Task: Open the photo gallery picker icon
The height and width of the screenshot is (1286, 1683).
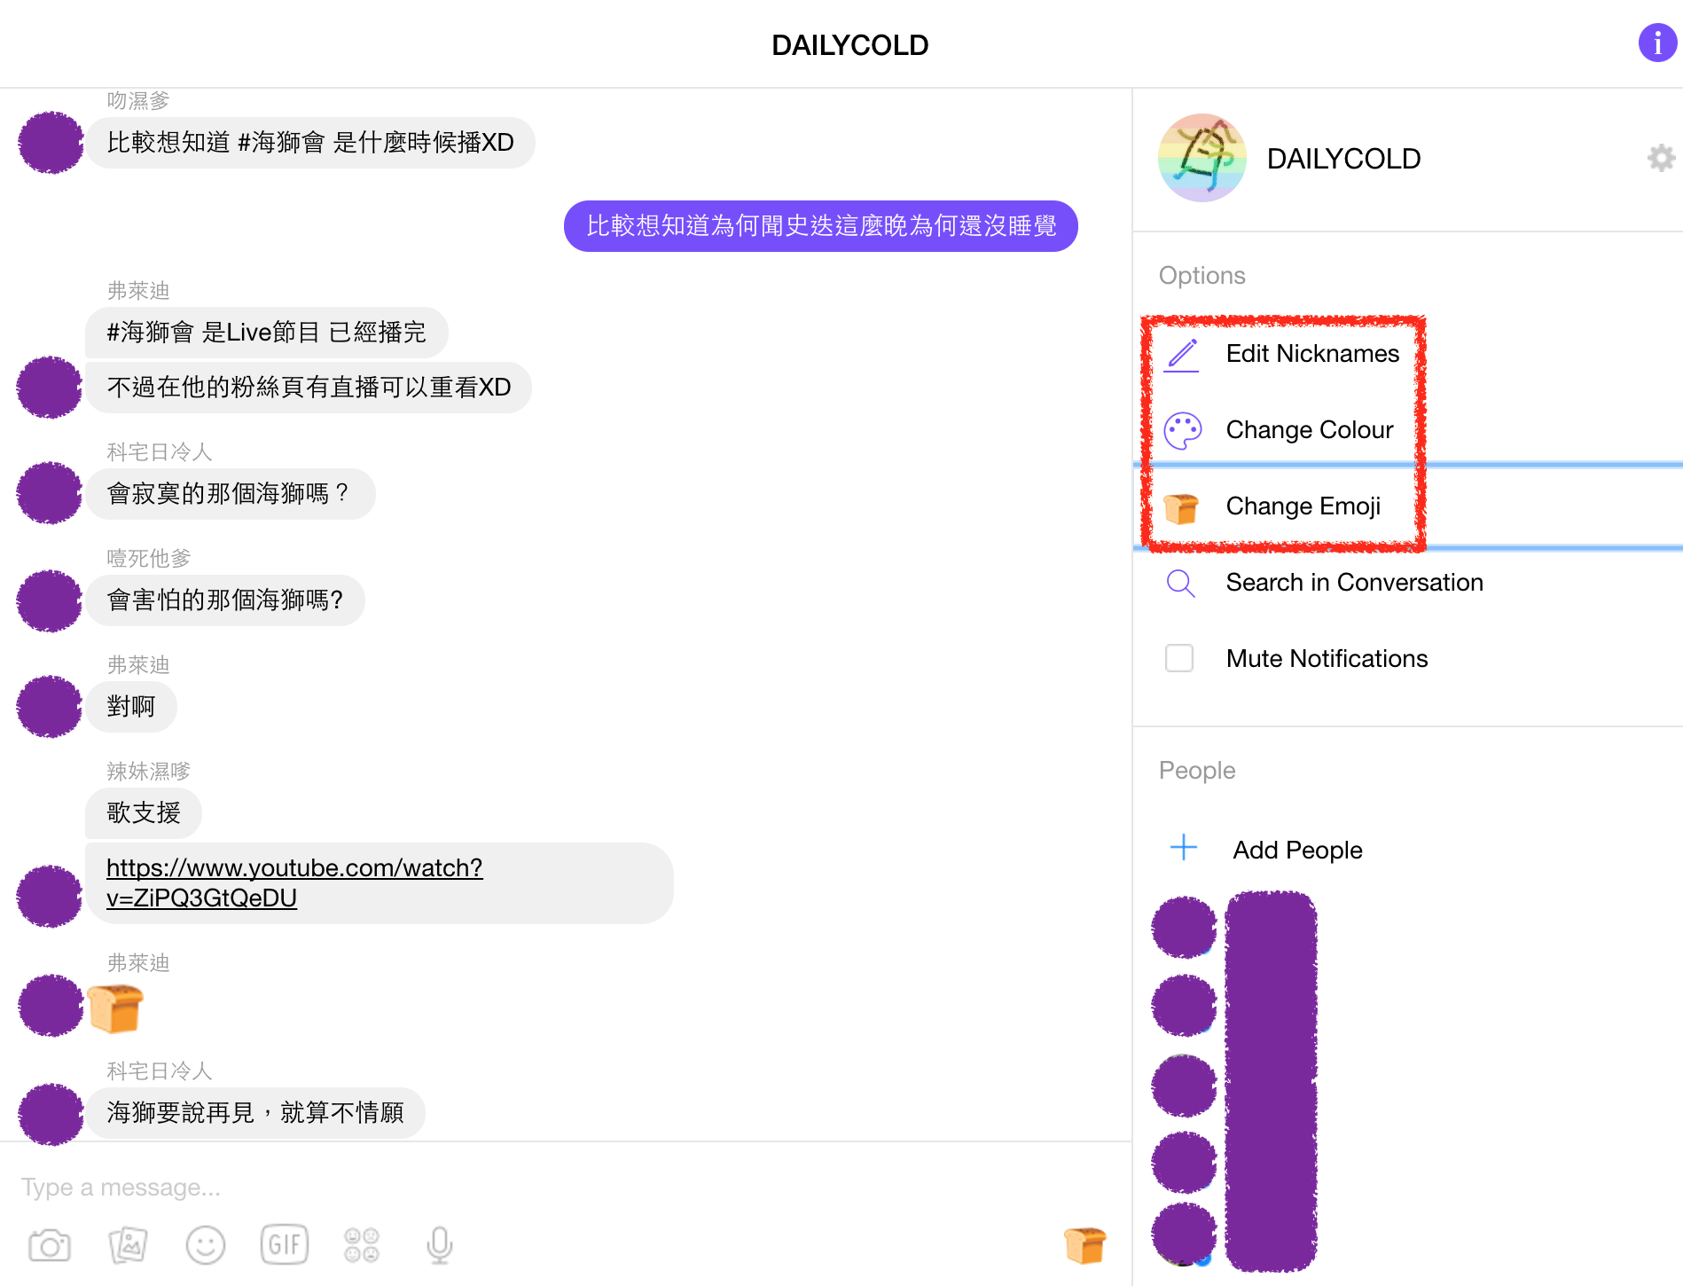Action: pos(128,1245)
